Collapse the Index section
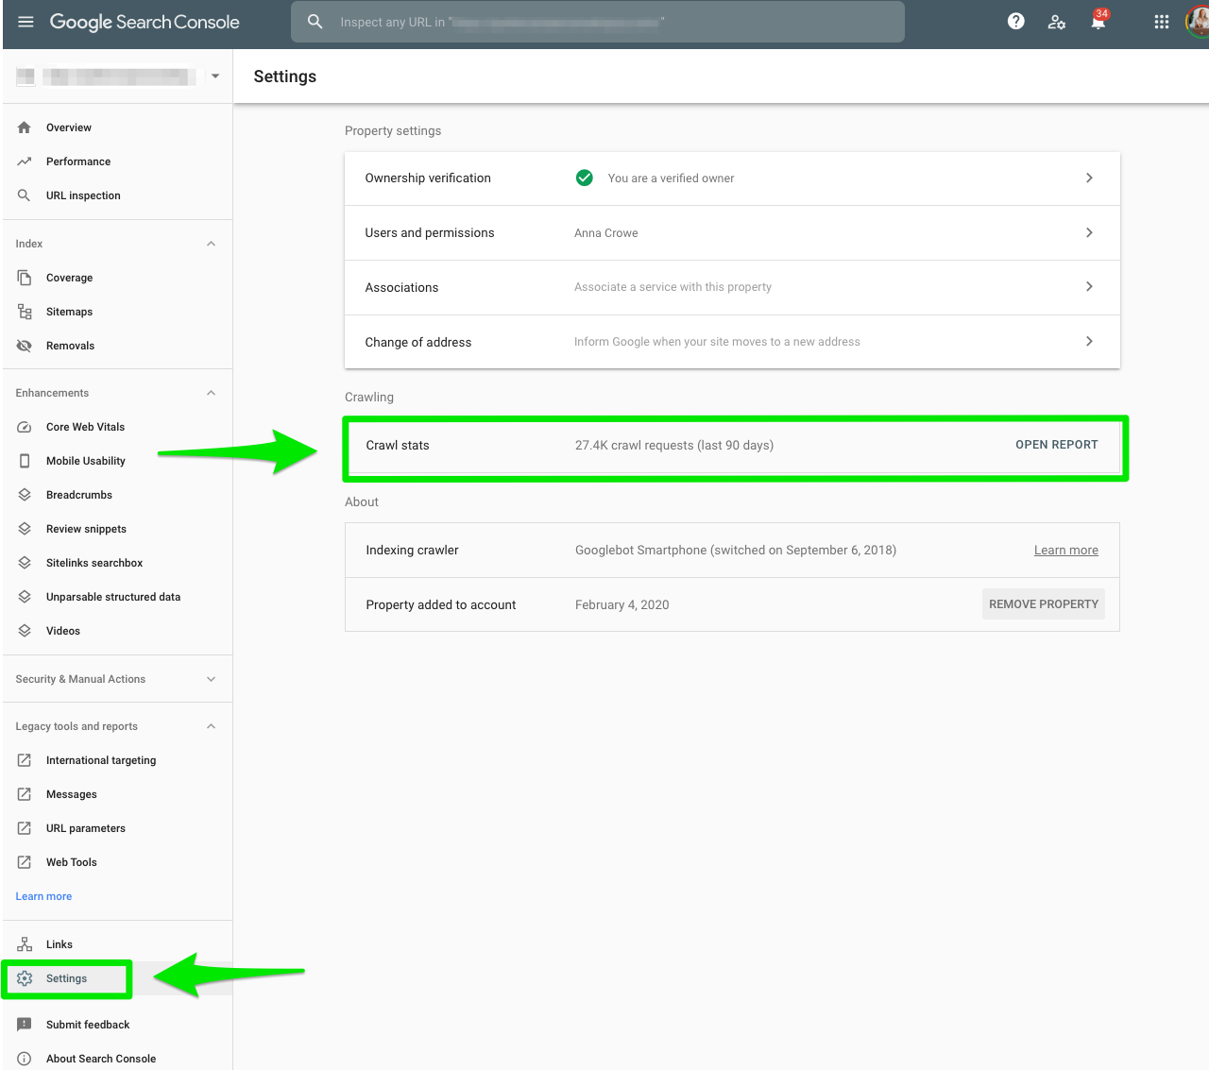Image resolution: width=1209 pixels, height=1070 pixels. [212, 244]
